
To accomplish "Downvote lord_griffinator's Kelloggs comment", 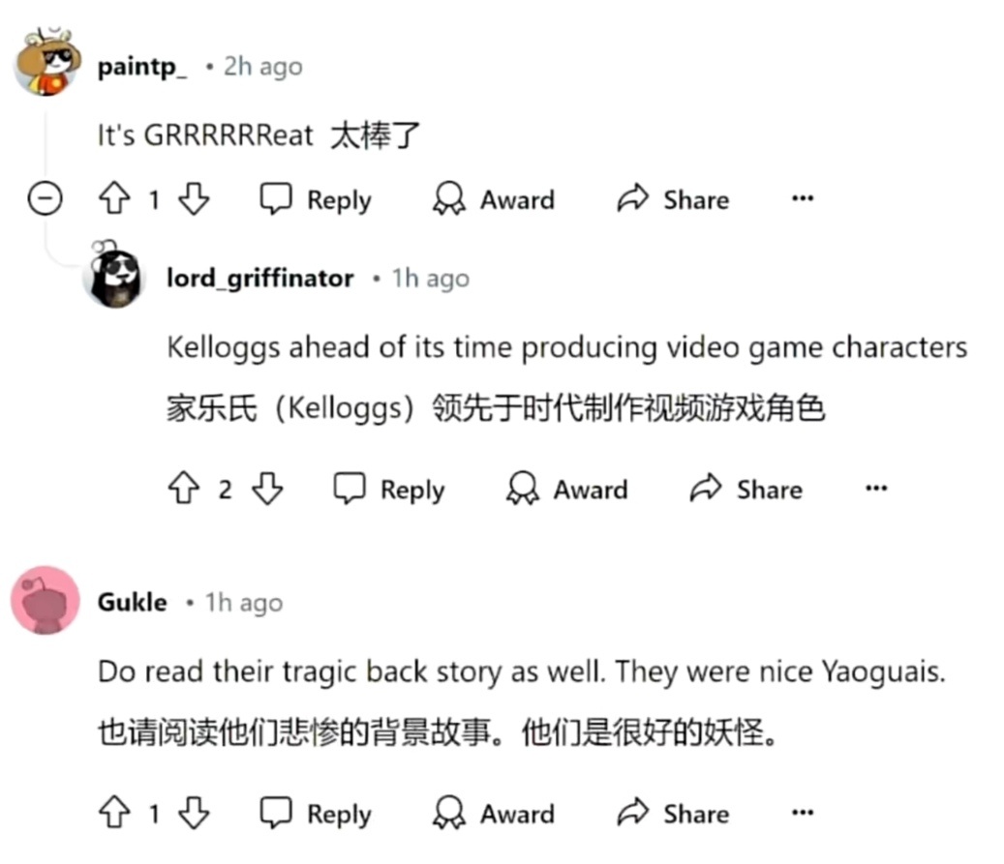I will [x=267, y=489].
